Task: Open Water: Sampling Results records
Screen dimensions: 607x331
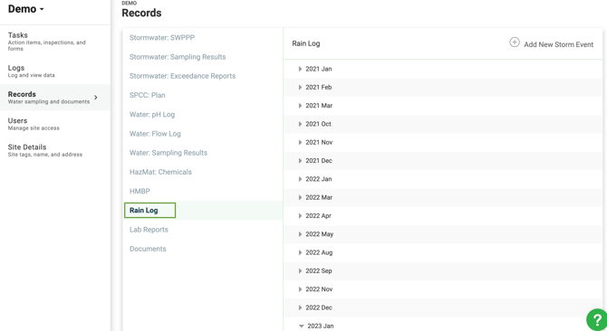Action: [x=168, y=153]
